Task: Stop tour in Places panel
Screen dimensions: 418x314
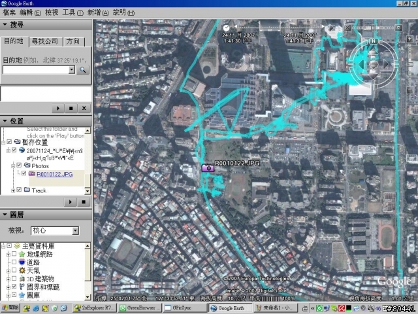Action: pyautogui.click(x=84, y=202)
